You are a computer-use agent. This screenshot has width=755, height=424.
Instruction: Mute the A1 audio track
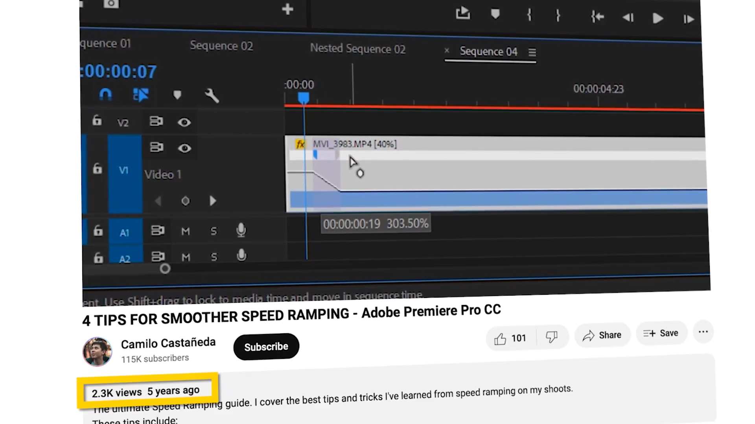186,231
